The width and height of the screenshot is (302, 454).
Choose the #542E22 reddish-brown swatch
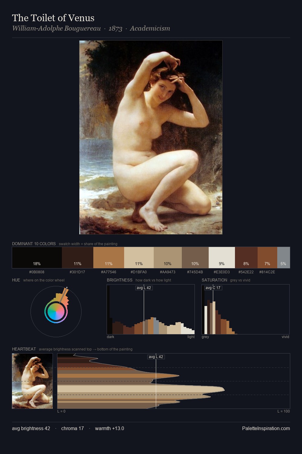[246, 258]
